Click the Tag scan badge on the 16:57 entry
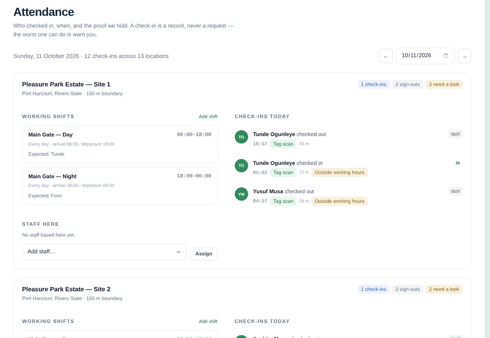This screenshot has height=338, width=490. pos(283,144)
